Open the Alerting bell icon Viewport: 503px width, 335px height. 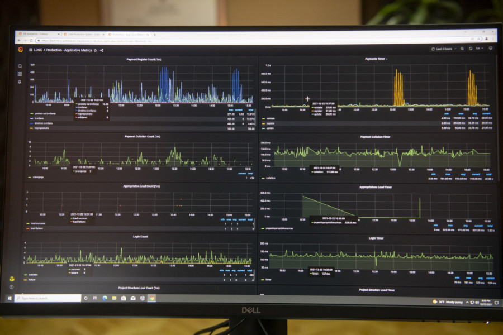coord(20,82)
